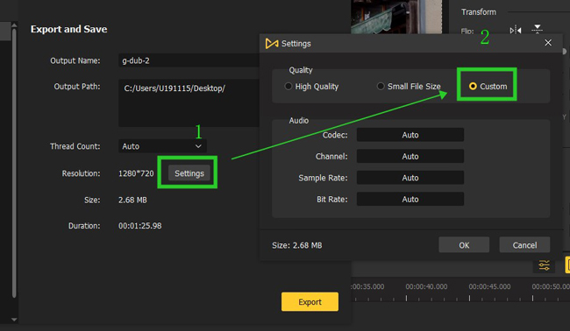The height and width of the screenshot is (331, 570).
Task: Click the 2.68 MB size in export panel
Action: pyautogui.click(x=132, y=200)
